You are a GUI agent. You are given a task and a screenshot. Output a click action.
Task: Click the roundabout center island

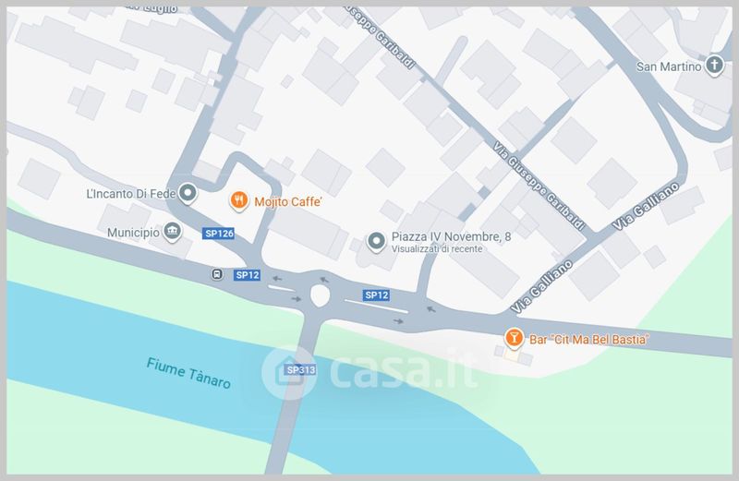pos(320,295)
